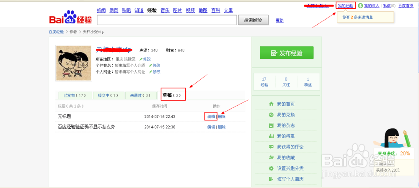Image resolution: width=419 pixels, height=188 pixels.
Task: Click the exchange icon beside 我的兑换
Action: (271, 115)
